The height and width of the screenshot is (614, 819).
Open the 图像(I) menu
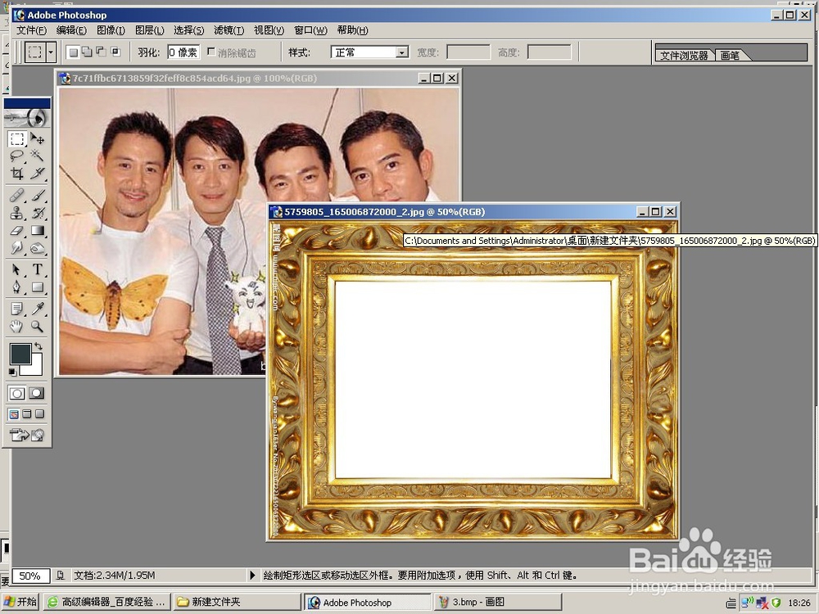point(111,30)
